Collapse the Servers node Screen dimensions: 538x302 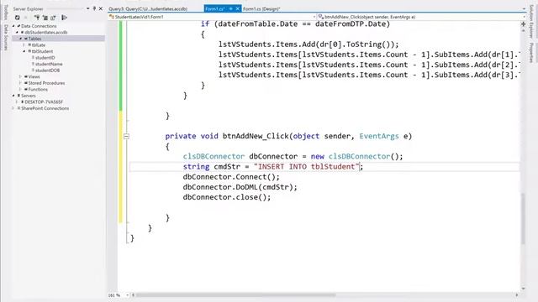tap(13, 96)
